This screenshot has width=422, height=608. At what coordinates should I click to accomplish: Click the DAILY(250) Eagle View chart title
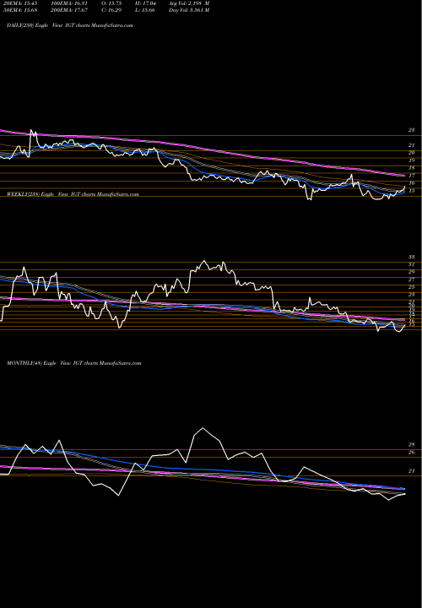click(70, 25)
